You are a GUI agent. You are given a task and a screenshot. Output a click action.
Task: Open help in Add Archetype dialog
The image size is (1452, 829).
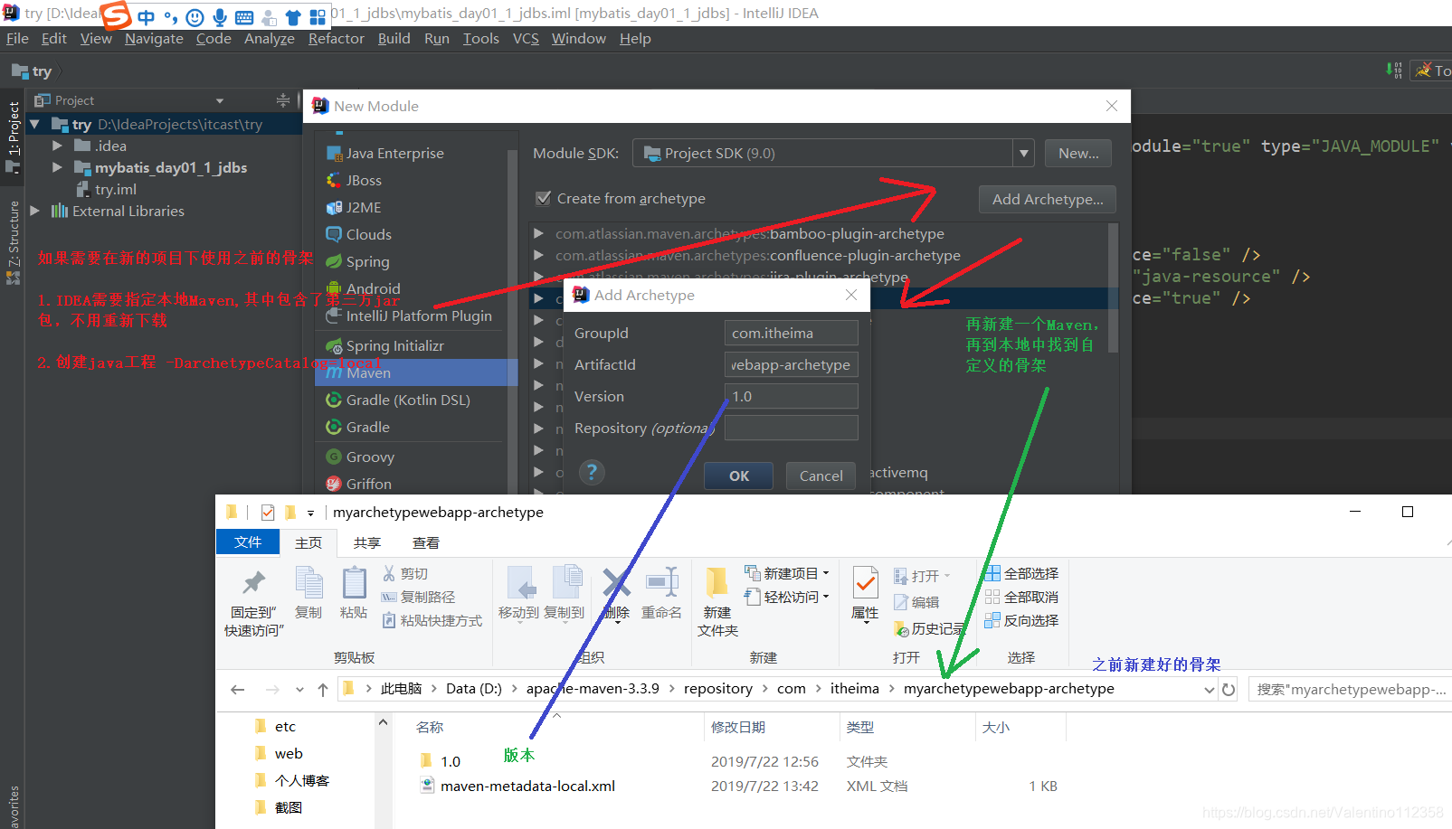tap(592, 472)
